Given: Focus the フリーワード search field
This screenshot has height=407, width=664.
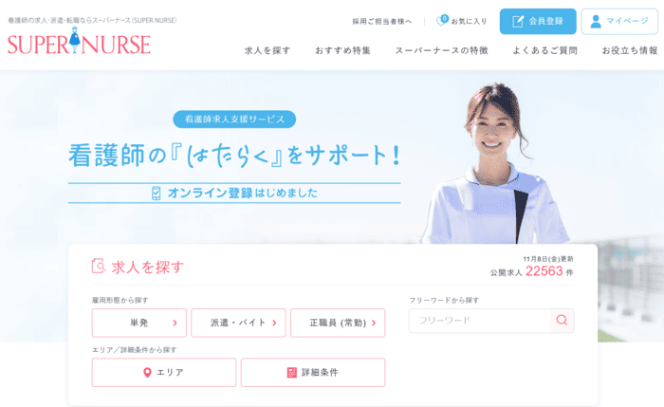Looking at the screenshot, I should (x=479, y=321).
